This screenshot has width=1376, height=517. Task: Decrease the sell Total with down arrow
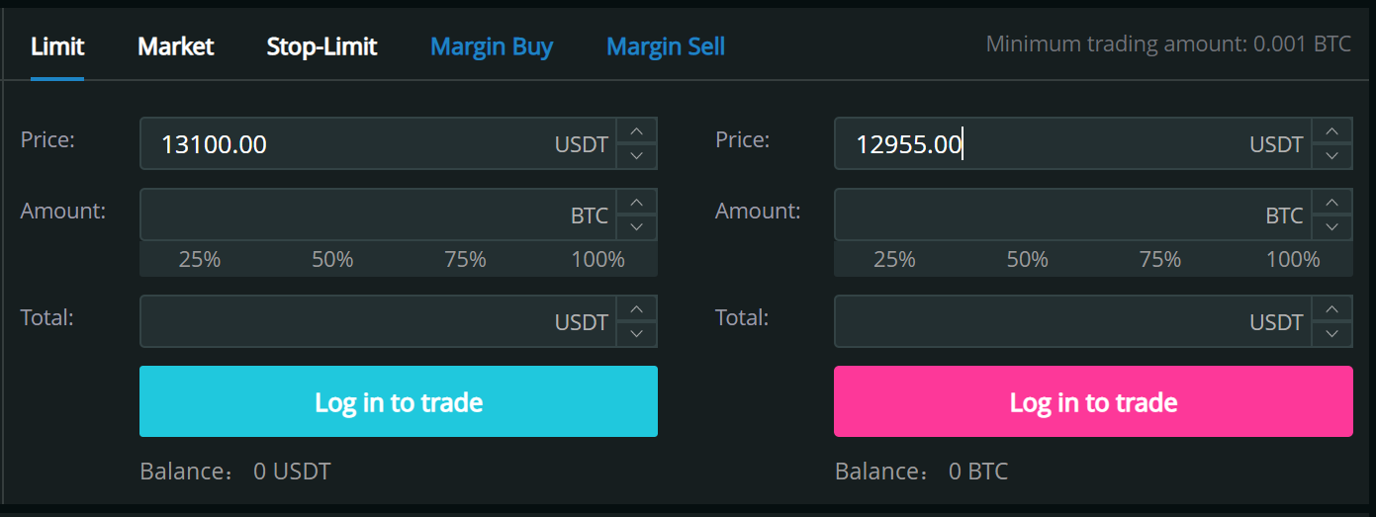click(1331, 334)
